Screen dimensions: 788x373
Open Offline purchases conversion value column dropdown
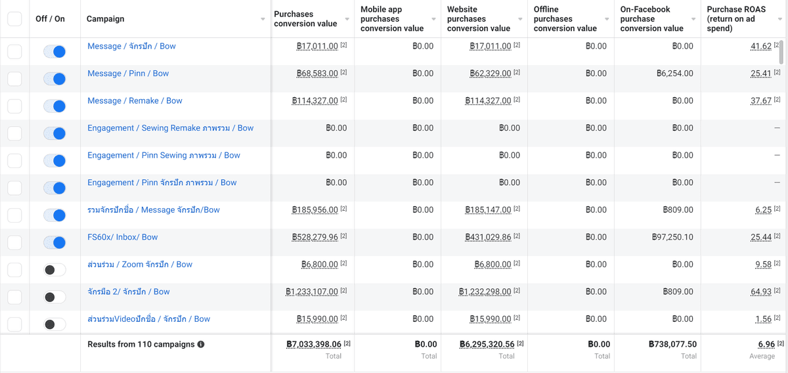pos(607,20)
